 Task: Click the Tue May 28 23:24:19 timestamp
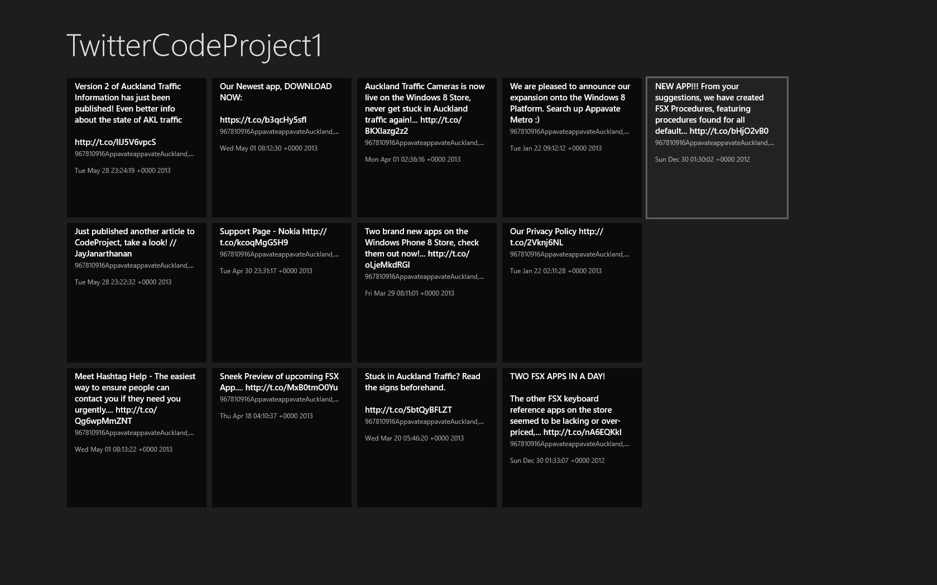tap(123, 171)
